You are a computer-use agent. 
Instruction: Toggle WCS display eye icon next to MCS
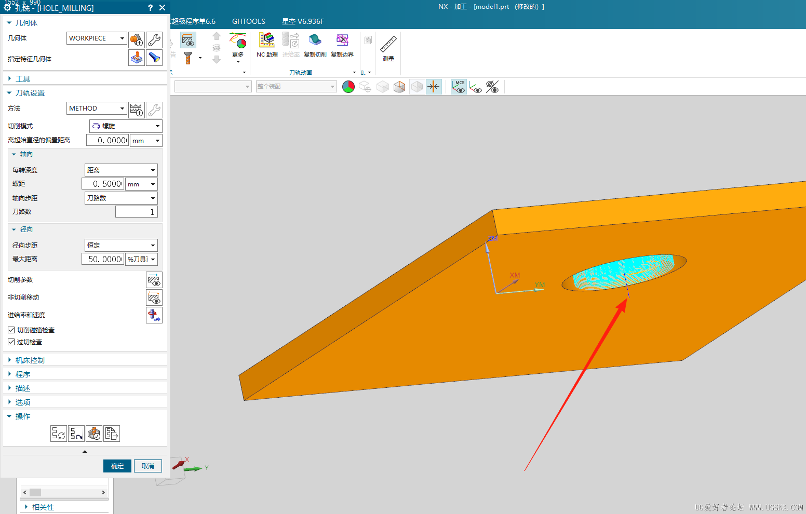(476, 87)
